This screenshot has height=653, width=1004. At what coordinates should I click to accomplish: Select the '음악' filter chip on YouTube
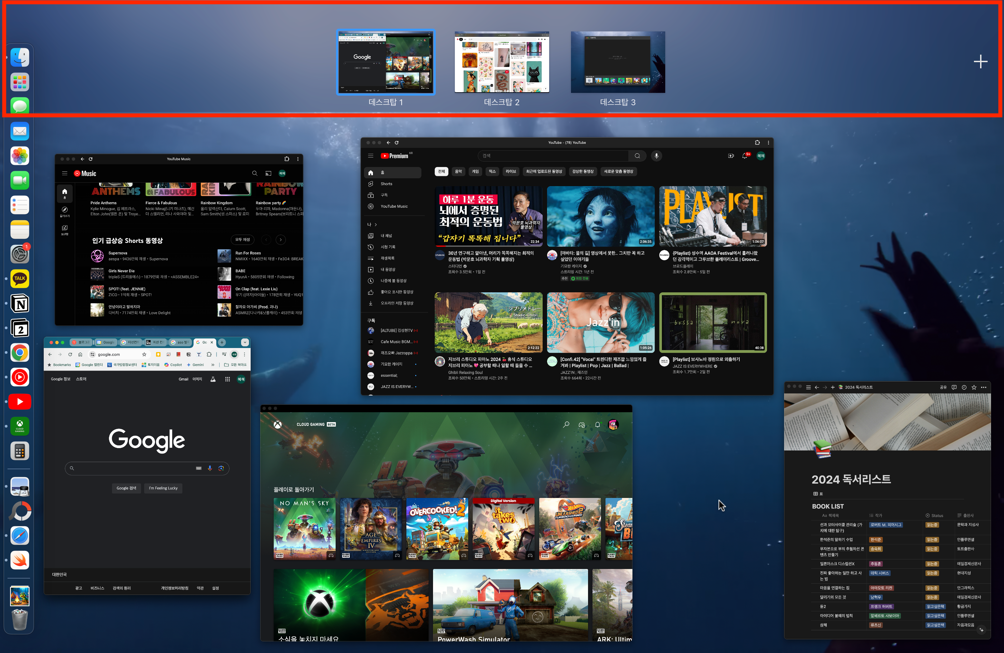coord(458,172)
